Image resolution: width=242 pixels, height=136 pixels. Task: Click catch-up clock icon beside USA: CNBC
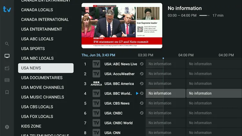(141, 113)
